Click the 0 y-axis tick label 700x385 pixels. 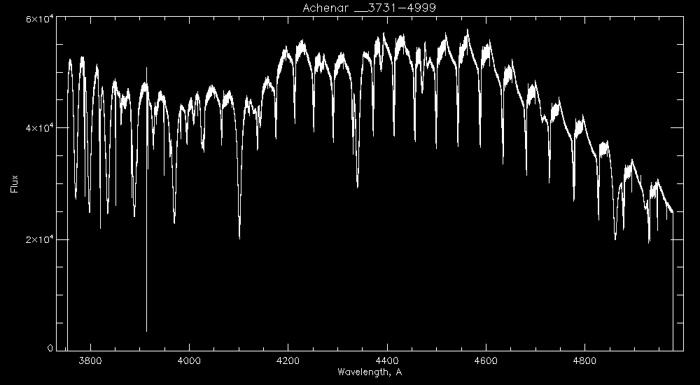(x=50, y=349)
